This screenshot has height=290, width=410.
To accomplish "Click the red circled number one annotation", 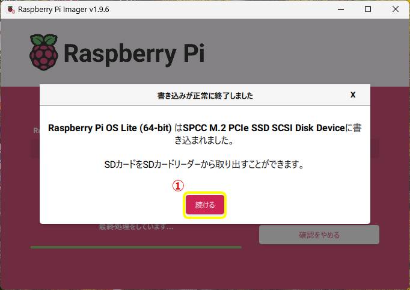I will (x=178, y=186).
